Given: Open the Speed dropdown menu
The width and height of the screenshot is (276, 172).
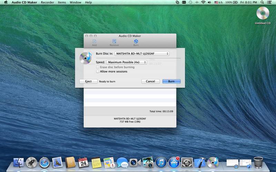Looking at the screenshot, I should (x=126, y=62).
